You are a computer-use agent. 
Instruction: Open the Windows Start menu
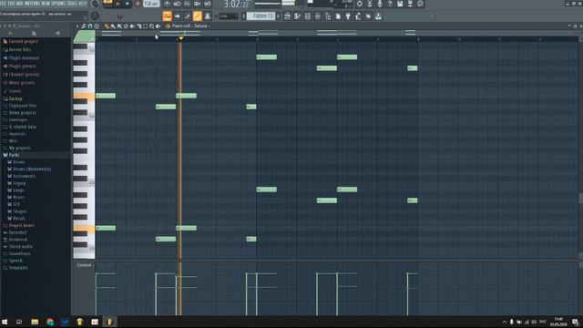[5, 322]
